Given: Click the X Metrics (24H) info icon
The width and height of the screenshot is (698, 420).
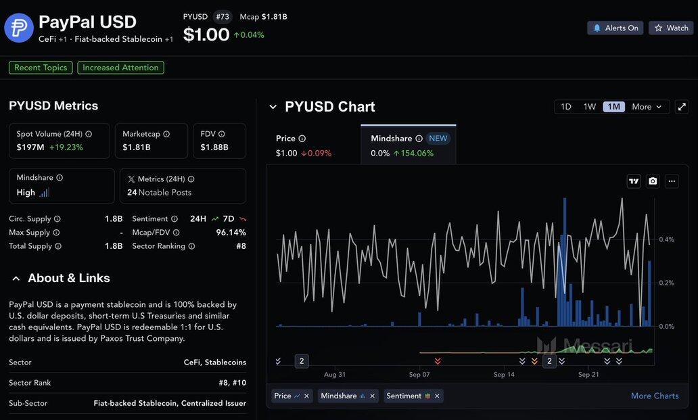Looking at the screenshot, I should click(191, 179).
